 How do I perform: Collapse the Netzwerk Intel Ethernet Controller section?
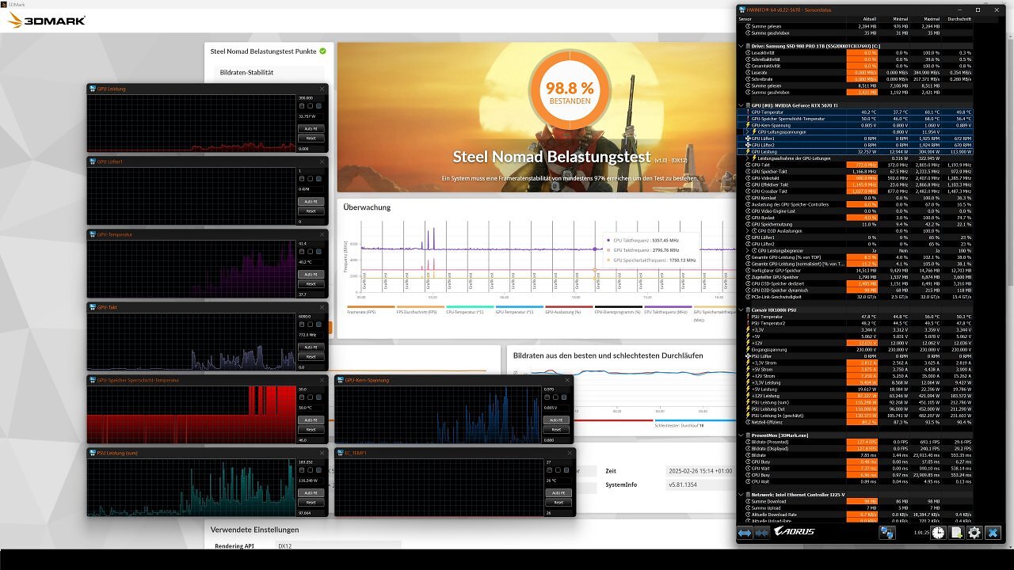[x=741, y=494]
